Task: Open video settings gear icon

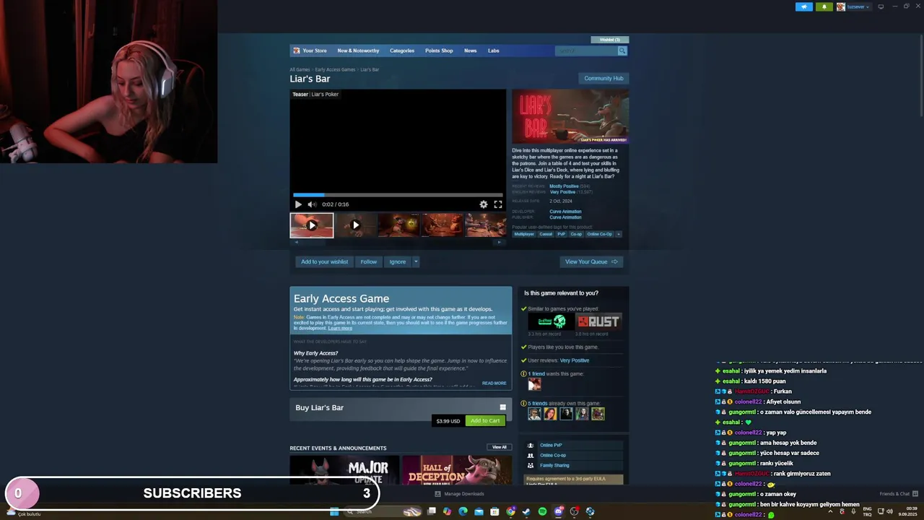Action: tap(484, 204)
